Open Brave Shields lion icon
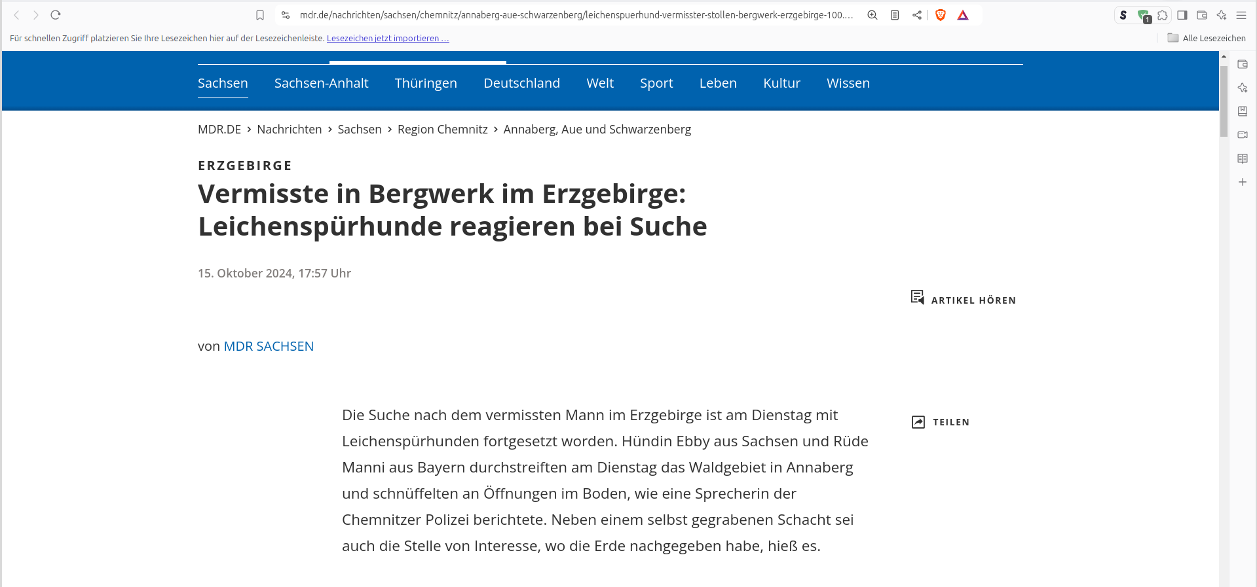 click(941, 15)
